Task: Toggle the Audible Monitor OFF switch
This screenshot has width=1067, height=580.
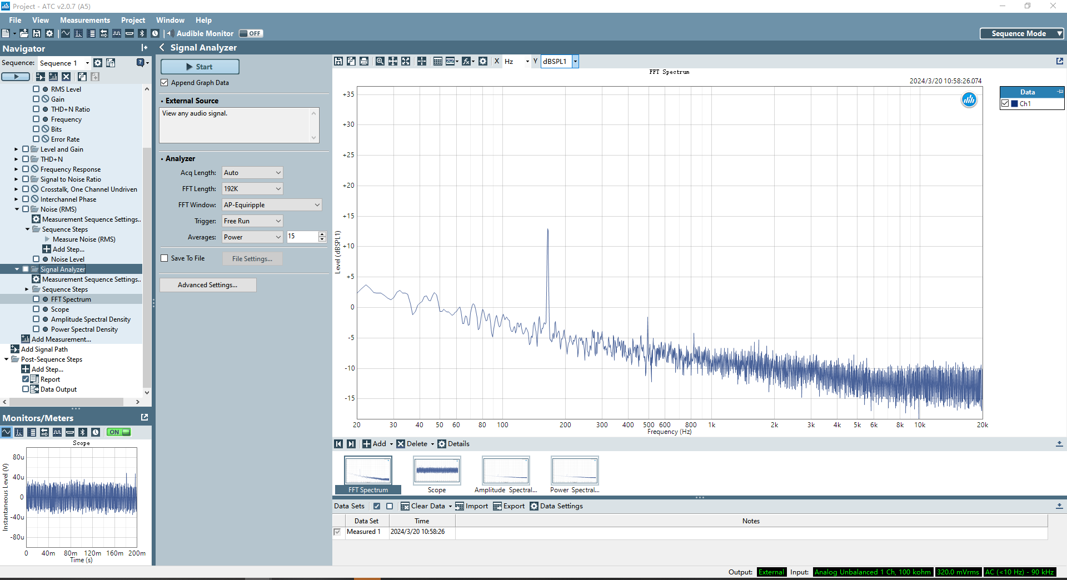Action: pos(251,33)
